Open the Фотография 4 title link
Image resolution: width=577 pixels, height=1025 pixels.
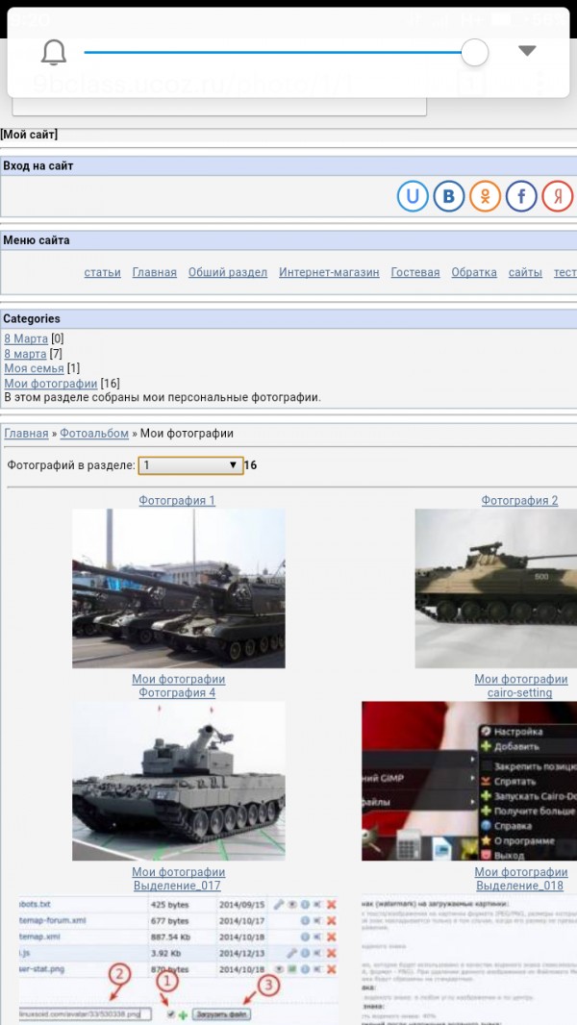pyautogui.click(x=177, y=693)
